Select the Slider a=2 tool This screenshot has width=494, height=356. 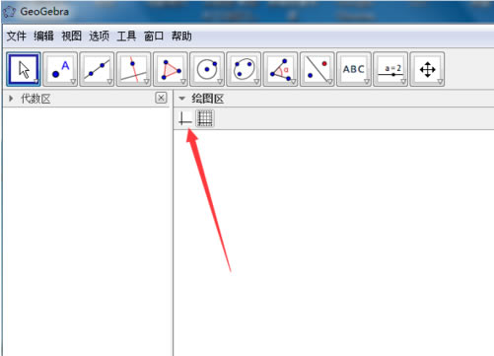tap(390, 69)
